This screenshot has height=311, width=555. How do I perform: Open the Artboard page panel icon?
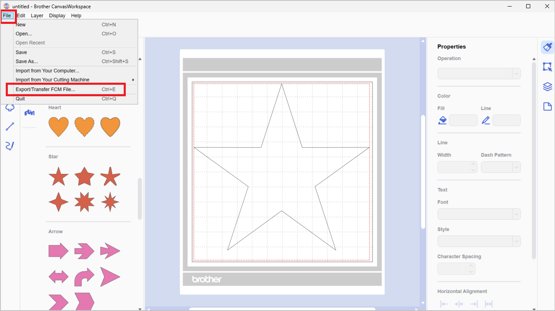547,107
